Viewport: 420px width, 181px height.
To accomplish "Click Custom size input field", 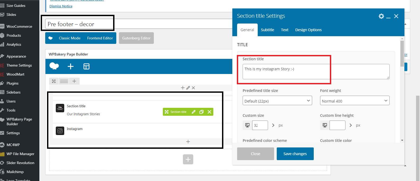I will coord(260,125).
